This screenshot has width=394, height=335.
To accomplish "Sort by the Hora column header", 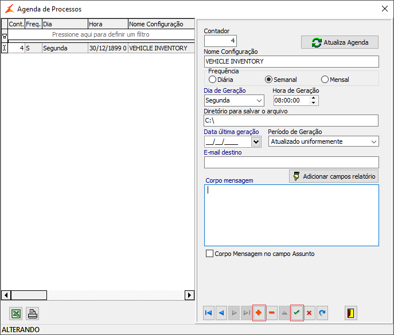I will click(108, 24).
